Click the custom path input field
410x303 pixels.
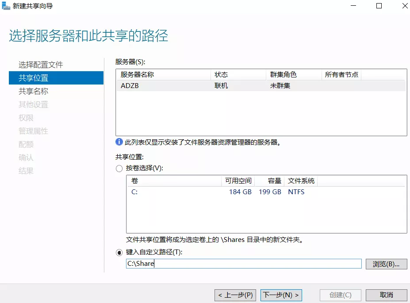(x=243, y=264)
